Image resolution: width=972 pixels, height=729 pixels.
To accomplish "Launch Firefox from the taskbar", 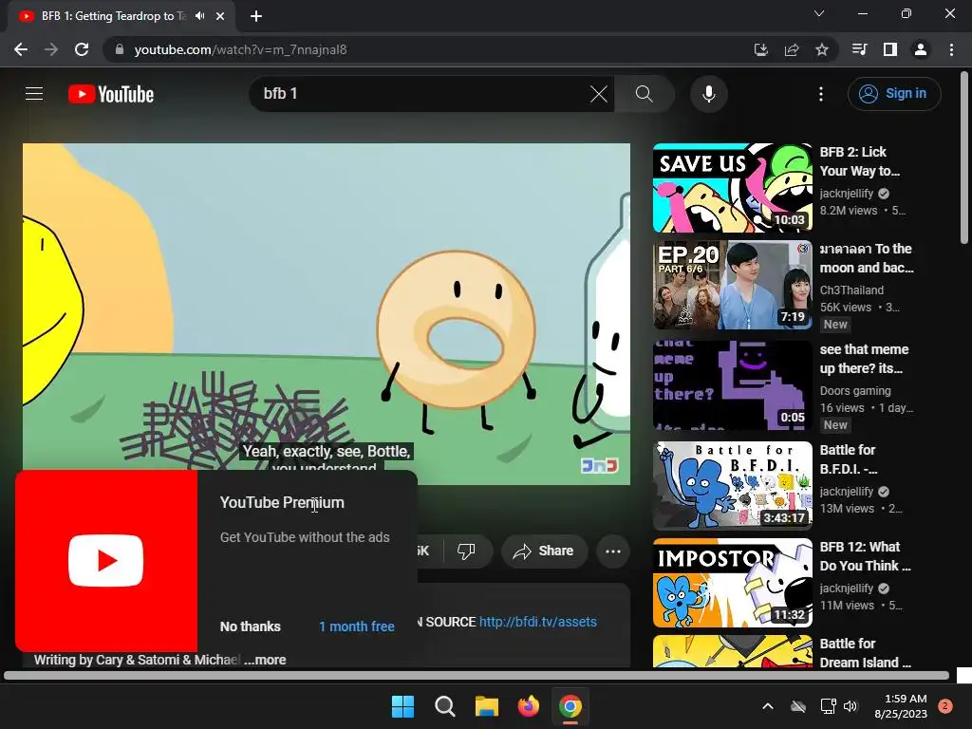I will (x=528, y=706).
